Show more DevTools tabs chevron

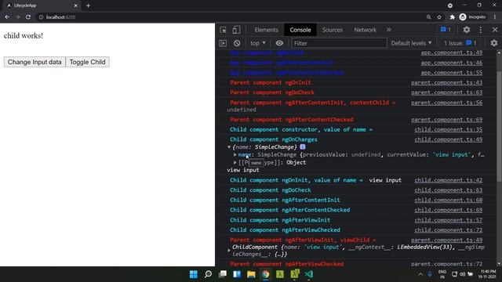(x=389, y=30)
